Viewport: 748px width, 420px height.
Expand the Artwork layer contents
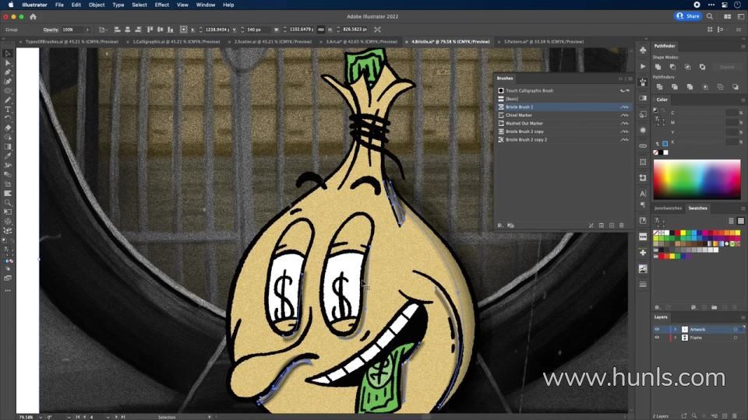675,330
